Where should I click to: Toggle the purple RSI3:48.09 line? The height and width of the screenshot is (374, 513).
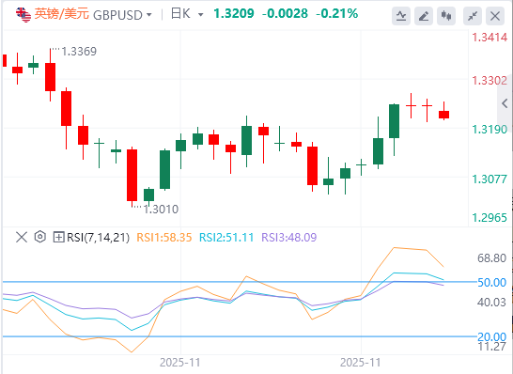click(289, 237)
